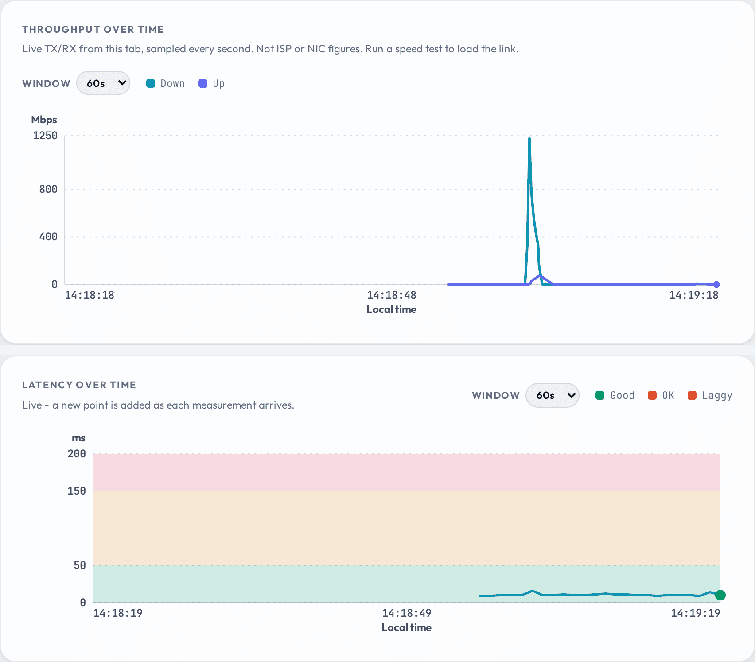Click the latest green latency data point
This screenshot has width=755, height=662.
(720, 595)
